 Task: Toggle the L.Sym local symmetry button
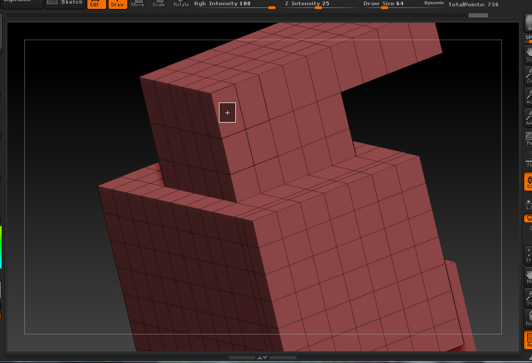(528, 203)
